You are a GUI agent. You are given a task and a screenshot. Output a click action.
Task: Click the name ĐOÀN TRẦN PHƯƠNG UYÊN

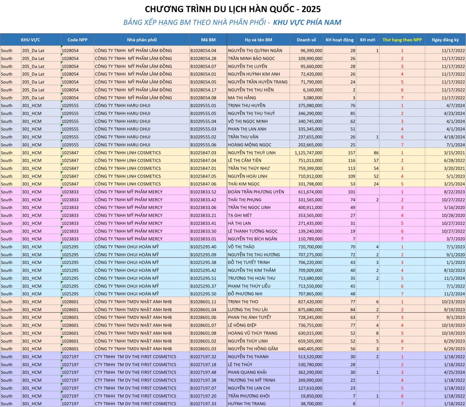coord(256,192)
